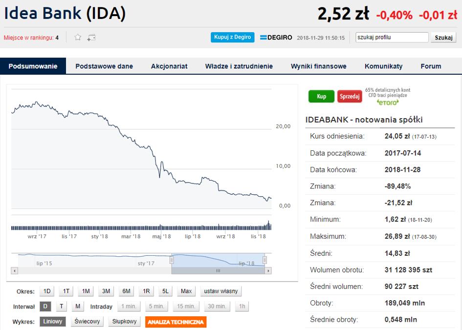The height and width of the screenshot is (330, 462).
Task: Click Zmiana value -89,48%
Action: (397, 186)
